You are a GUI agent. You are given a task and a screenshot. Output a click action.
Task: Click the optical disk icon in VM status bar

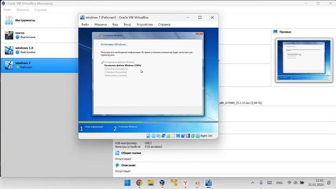153,136
